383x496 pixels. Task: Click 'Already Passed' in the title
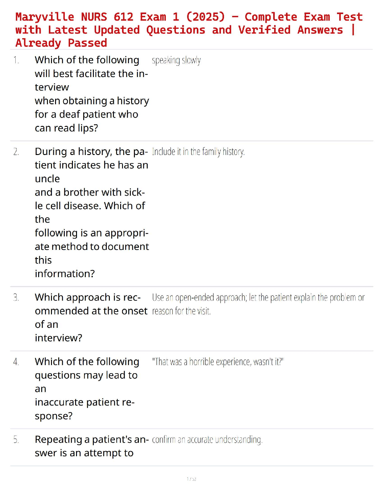tap(61, 43)
